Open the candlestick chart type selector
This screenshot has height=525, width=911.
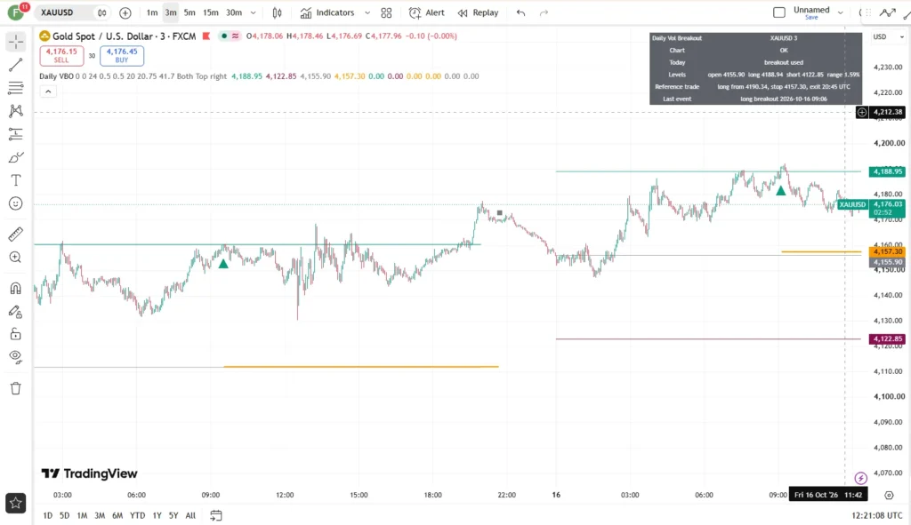pyautogui.click(x=278, y=12)
